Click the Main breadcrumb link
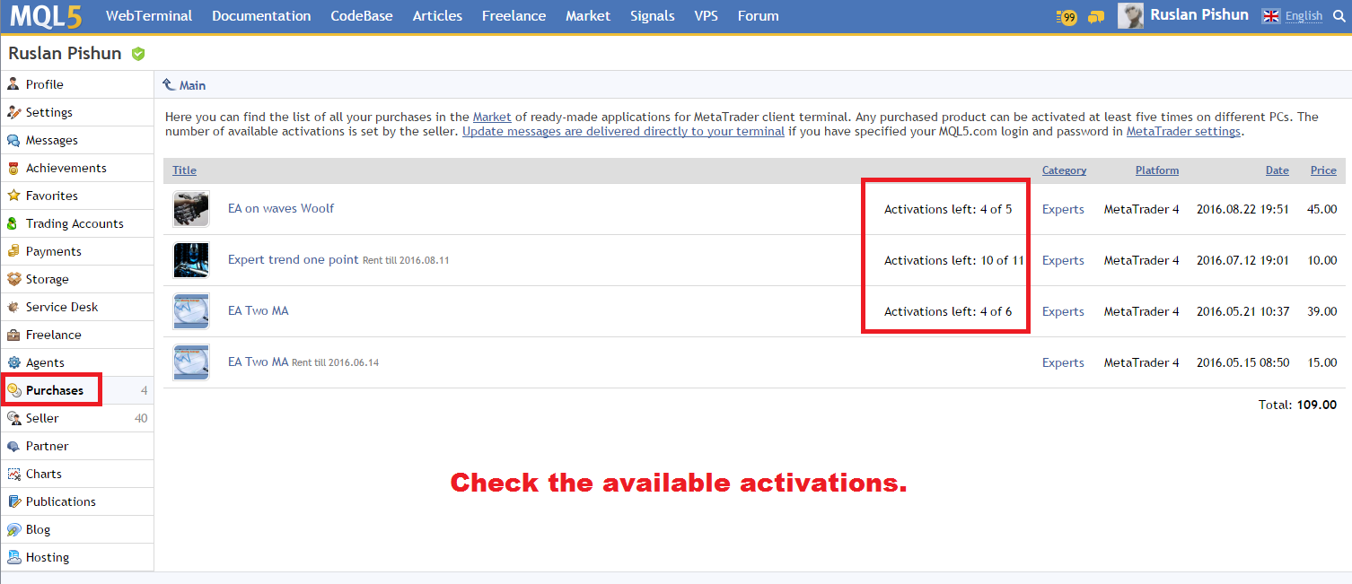This screenshot has width=1352, height=584. (192, 85)
